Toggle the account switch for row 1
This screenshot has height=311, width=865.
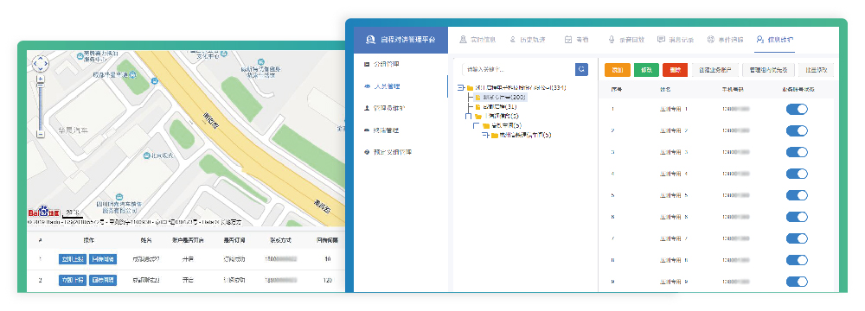pos(797,109)
